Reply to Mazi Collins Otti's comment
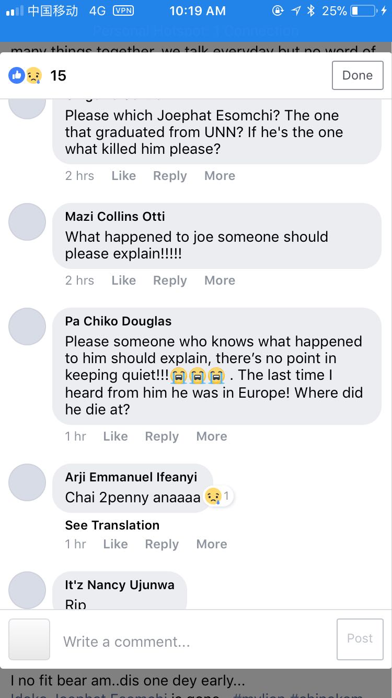Viewport: 392px width, 698px height. [x=170, y=280]
